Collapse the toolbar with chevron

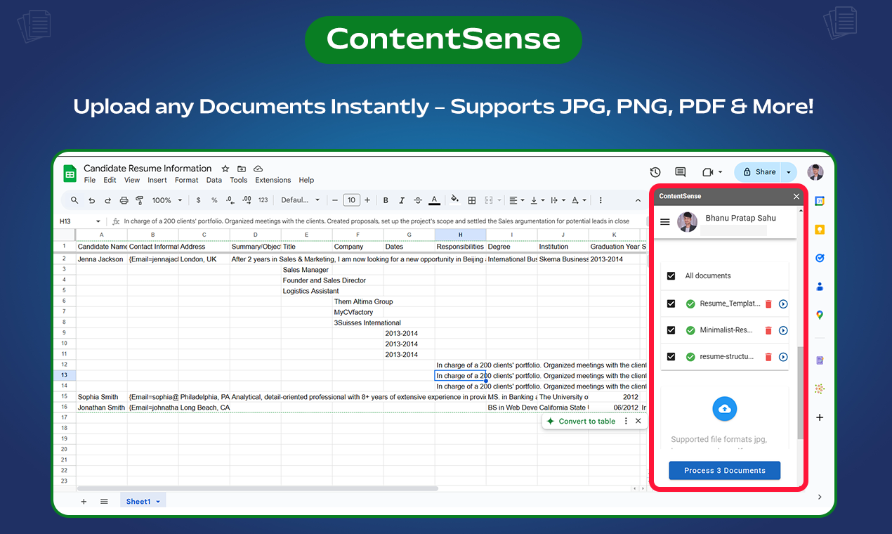point(638,200)
